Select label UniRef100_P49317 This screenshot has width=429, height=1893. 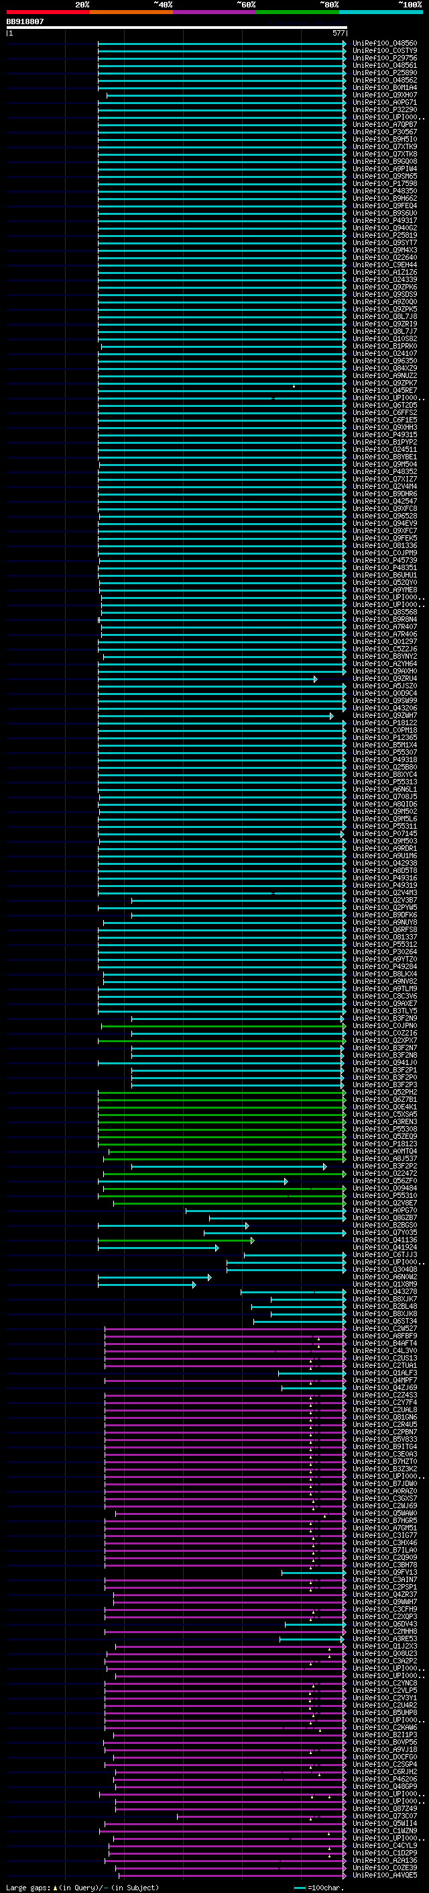(385, 220)
